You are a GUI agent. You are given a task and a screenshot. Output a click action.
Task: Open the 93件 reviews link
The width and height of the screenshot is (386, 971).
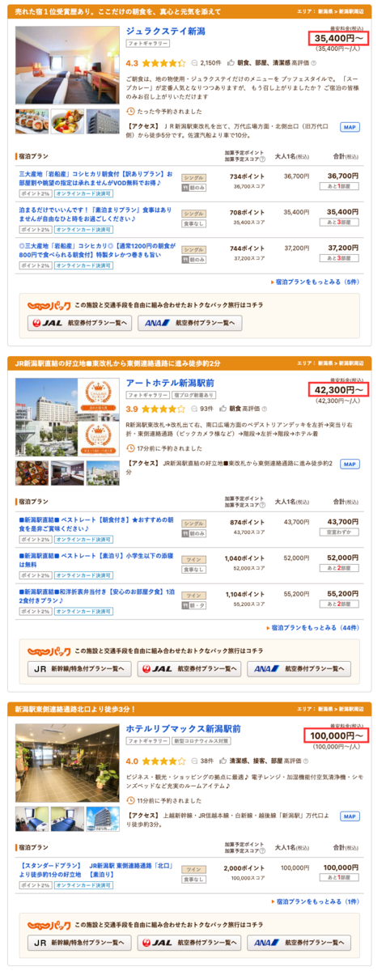click(x=206, y=409)
